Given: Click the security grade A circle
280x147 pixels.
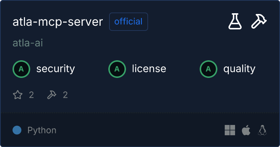Looking at the screenshot, I should coord(21,69).
